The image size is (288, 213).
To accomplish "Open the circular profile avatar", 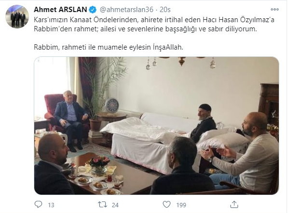I will click(x=17, y=17).
